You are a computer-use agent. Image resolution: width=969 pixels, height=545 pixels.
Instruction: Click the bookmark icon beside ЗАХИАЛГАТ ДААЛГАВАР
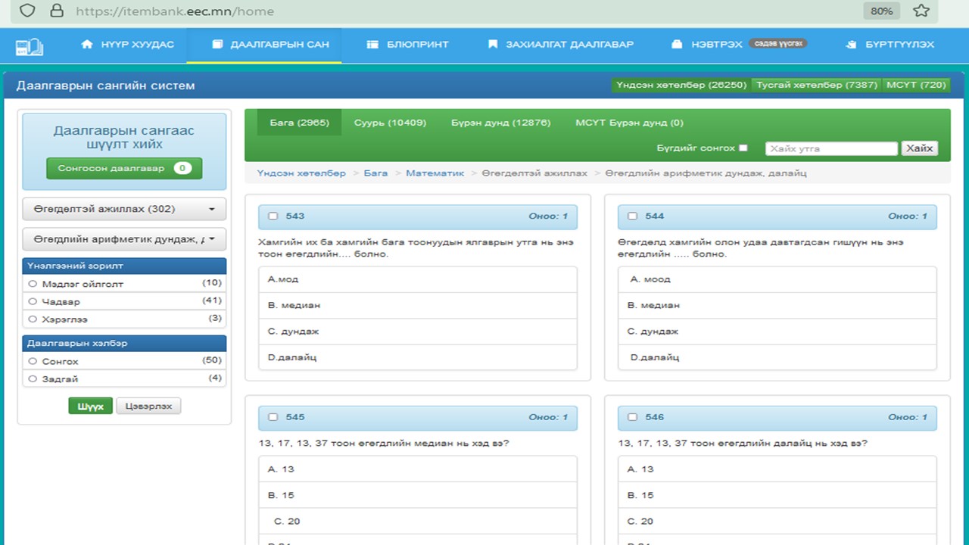tap(493, 45)
